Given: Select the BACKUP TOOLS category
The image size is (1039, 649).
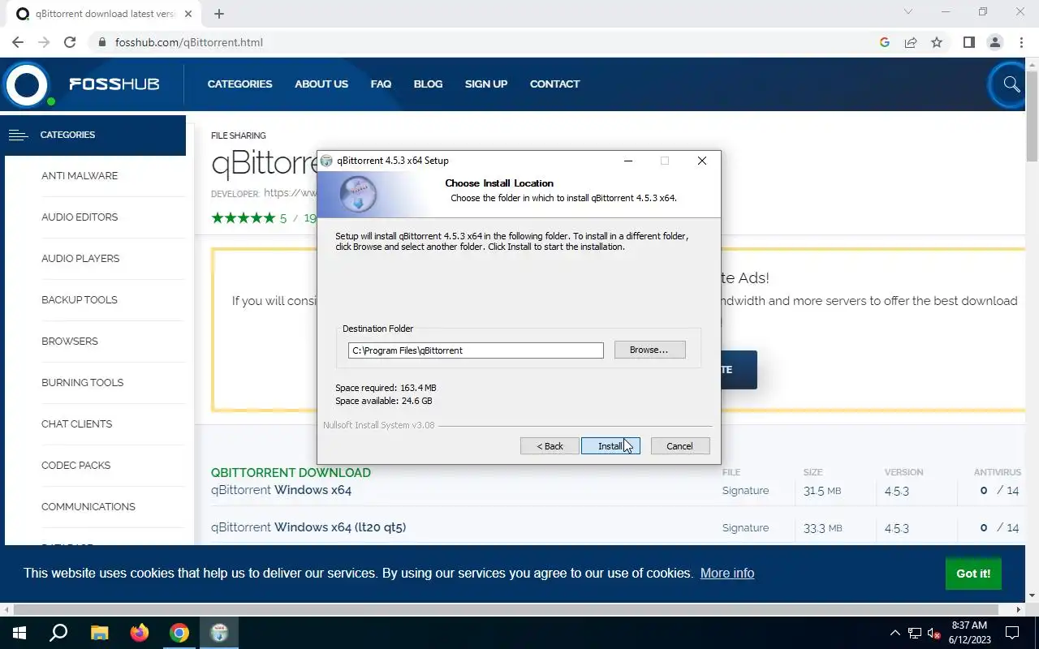Looking at the screenshot, I should pos(80,299).
